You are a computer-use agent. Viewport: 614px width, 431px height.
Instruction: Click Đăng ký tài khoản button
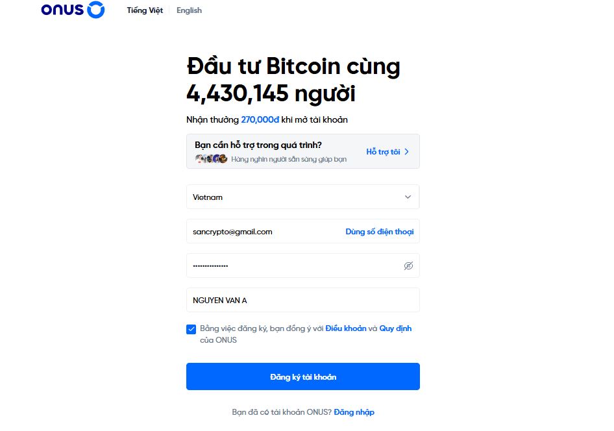click(302, 376)
